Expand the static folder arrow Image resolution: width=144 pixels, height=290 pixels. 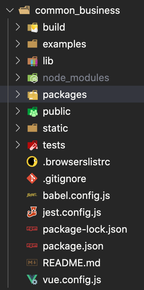(x=18, y=128)
